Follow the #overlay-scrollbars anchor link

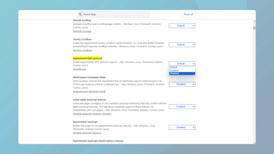pos(82,50)
